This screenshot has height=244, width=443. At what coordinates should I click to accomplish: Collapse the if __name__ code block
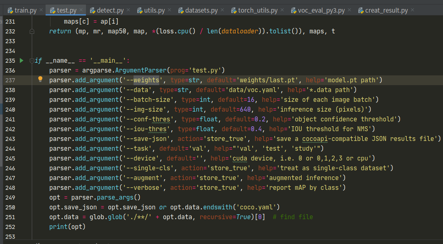[32, 61]
